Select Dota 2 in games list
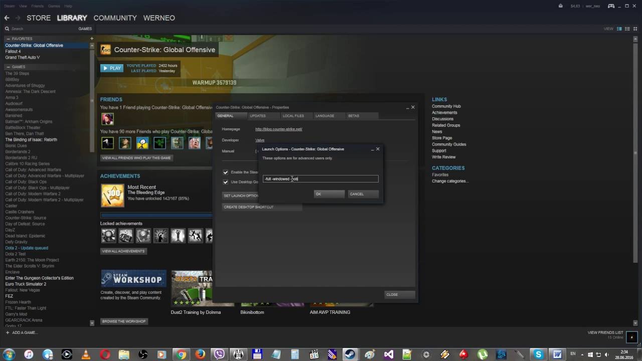 tap(27, 248)
